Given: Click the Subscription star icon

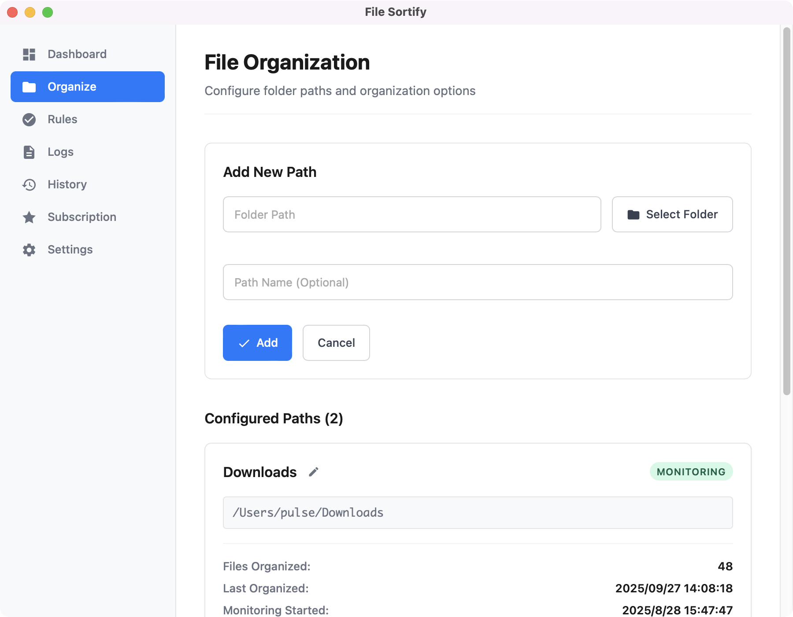Looking at the screenshot, I should 29,217.
